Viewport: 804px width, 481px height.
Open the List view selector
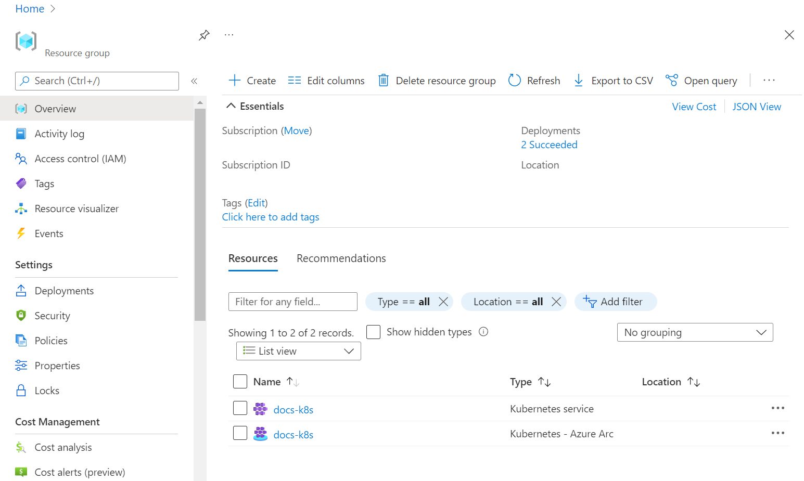[x=298, y=351]
